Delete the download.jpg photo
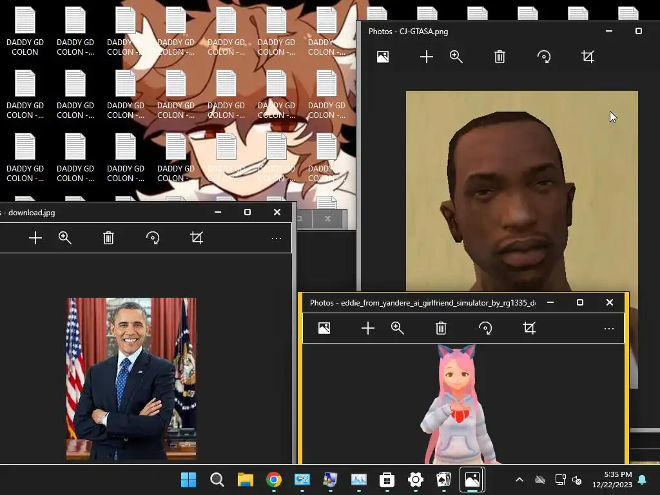The width and height of the screenshot is (660, 495). [108, 238]
